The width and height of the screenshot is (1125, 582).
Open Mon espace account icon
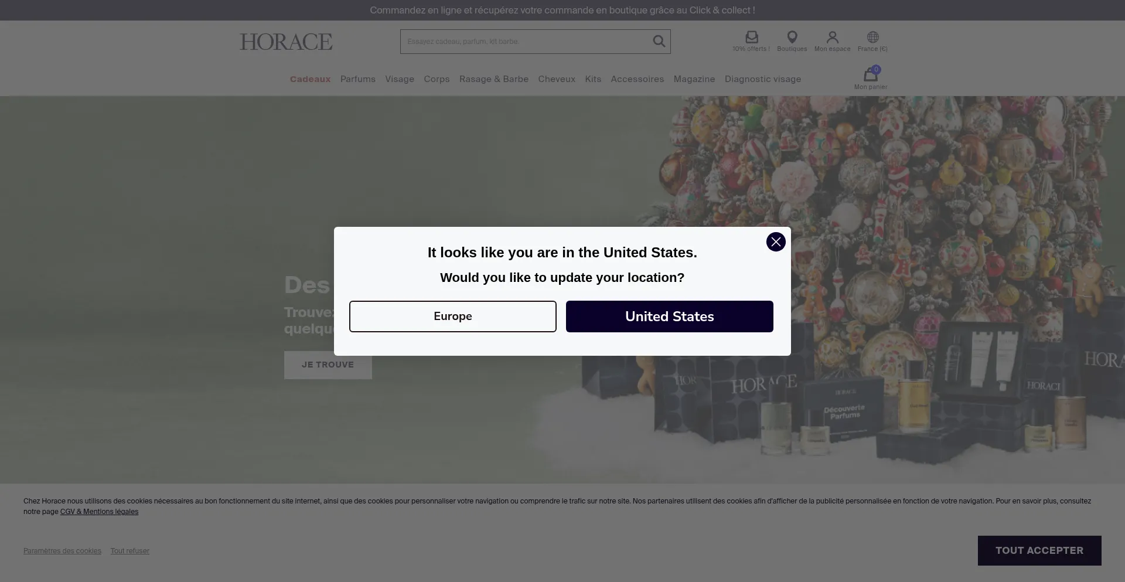(x=832, y=38)
